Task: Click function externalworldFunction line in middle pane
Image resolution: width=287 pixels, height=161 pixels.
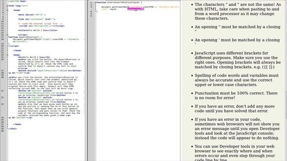Action: coord(119,3)
